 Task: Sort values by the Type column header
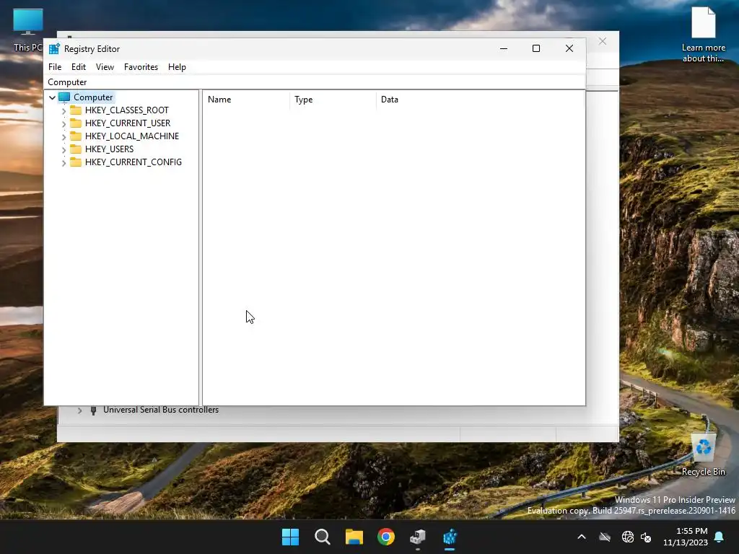tap(333, 100)
